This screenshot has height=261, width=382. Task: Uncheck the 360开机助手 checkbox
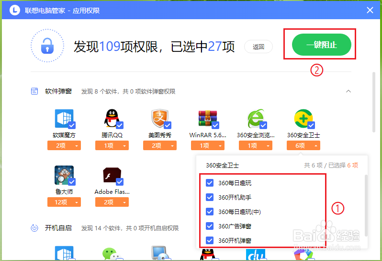coord(210,197)
